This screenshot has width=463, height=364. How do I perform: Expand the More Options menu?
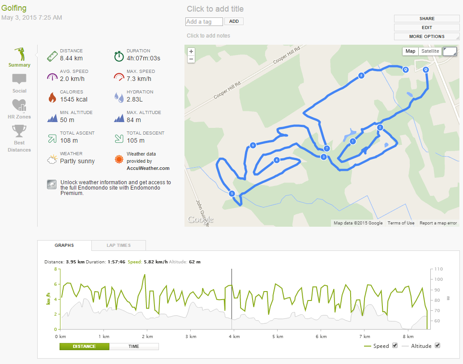point(427,37)
